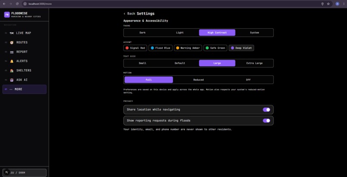The height and width of the screenshot is (177, 347).
Task: Click the Ask AI robot icon
Action: coord(12,80)
